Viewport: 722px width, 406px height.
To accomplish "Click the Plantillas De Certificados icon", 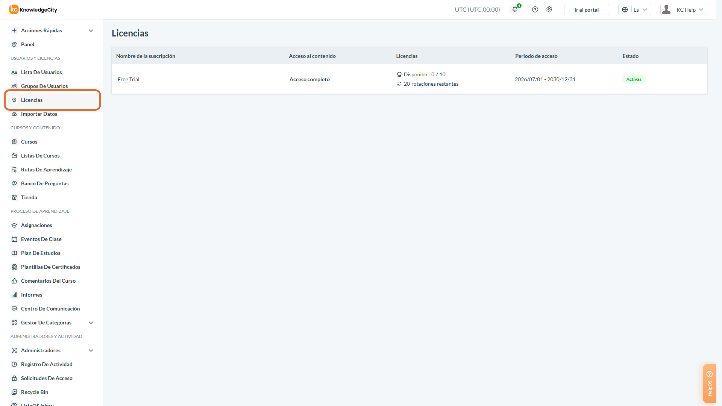I will point(14,267).
